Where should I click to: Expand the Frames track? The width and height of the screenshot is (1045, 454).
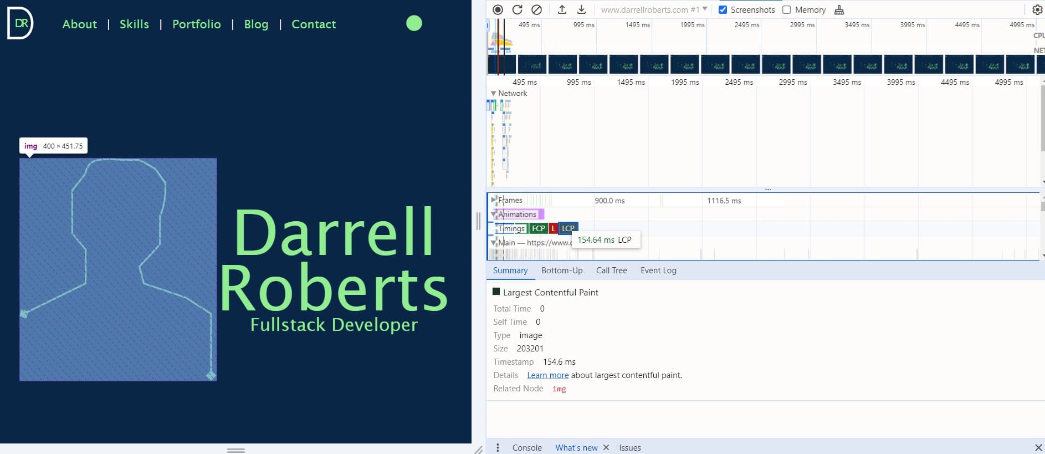[494, 200]
